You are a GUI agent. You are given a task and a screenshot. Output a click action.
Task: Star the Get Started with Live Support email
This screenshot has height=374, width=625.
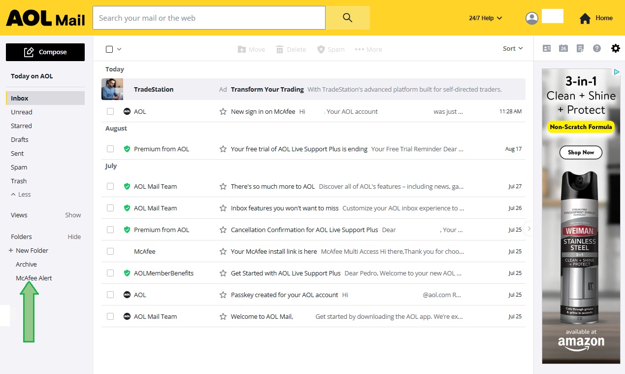223,273
